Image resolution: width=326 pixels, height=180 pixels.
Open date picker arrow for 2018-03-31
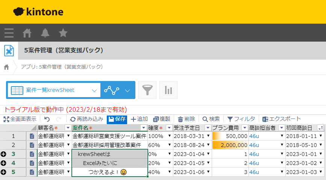[208, 136]
